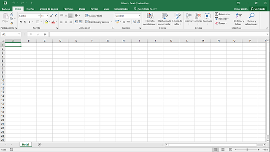Screen dimensions: 270x152
Task: Open Formato condicional
Action: [x=150, y=19]
